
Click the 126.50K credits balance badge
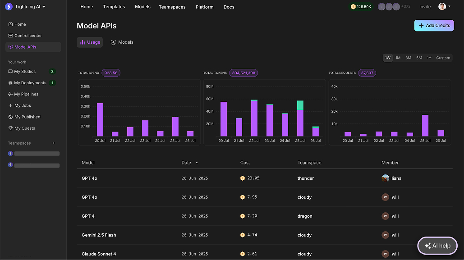(361, 6)
